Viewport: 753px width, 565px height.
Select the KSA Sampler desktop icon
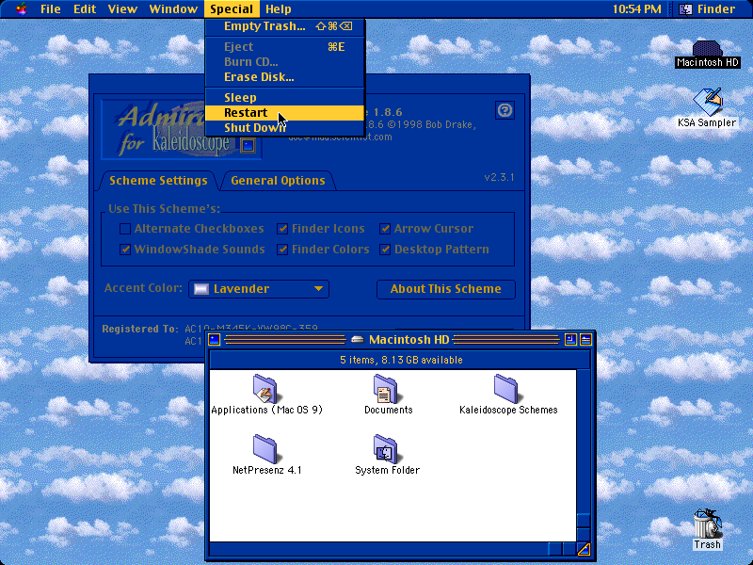coord(708,101)
